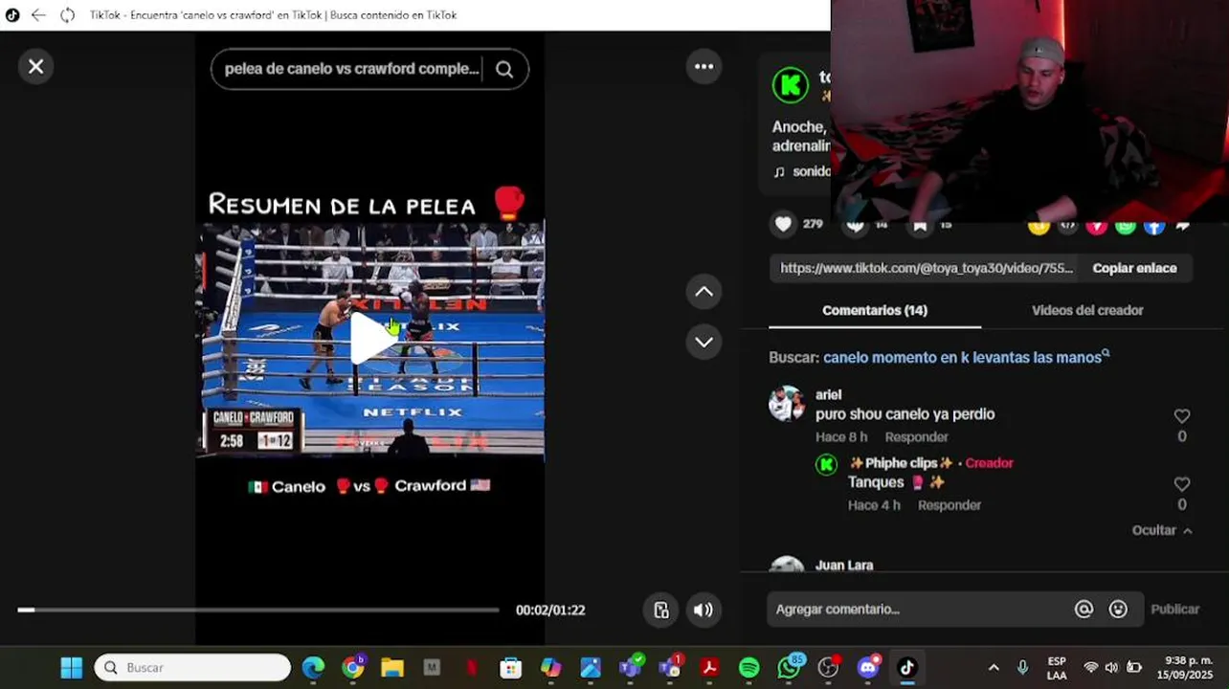Click the video progress bar
This screenshot has width=1229, height=689.
258,610
